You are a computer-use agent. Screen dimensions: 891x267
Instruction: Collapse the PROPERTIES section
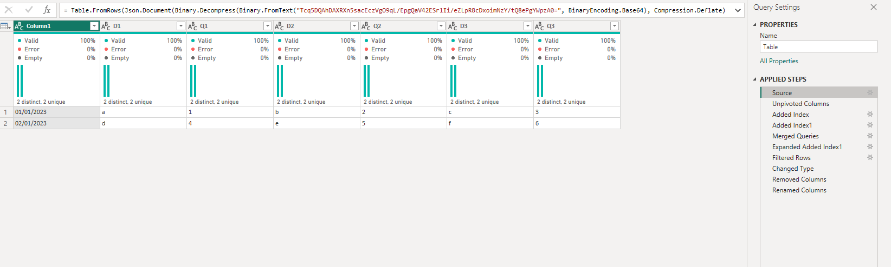[x=754, y=24]
